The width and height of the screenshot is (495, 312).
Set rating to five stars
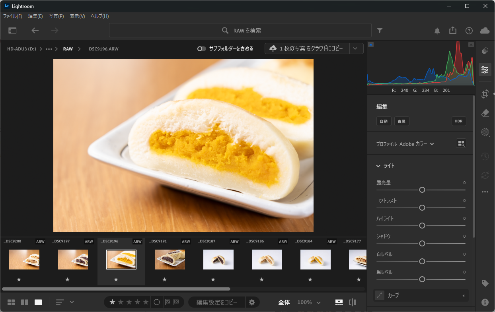(146, 302)
